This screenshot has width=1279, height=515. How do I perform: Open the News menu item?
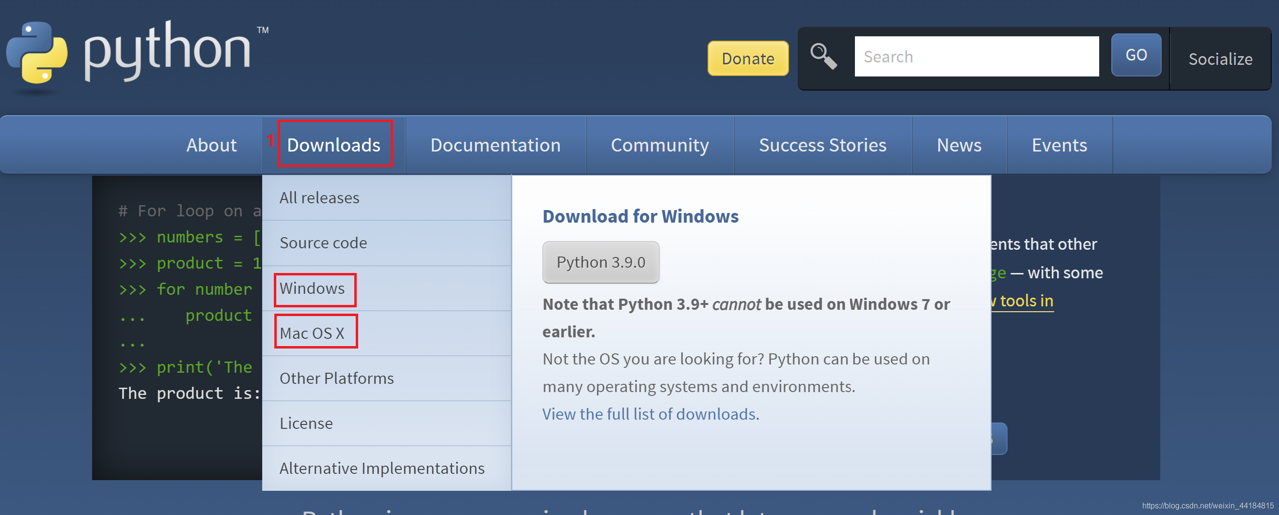959,145
